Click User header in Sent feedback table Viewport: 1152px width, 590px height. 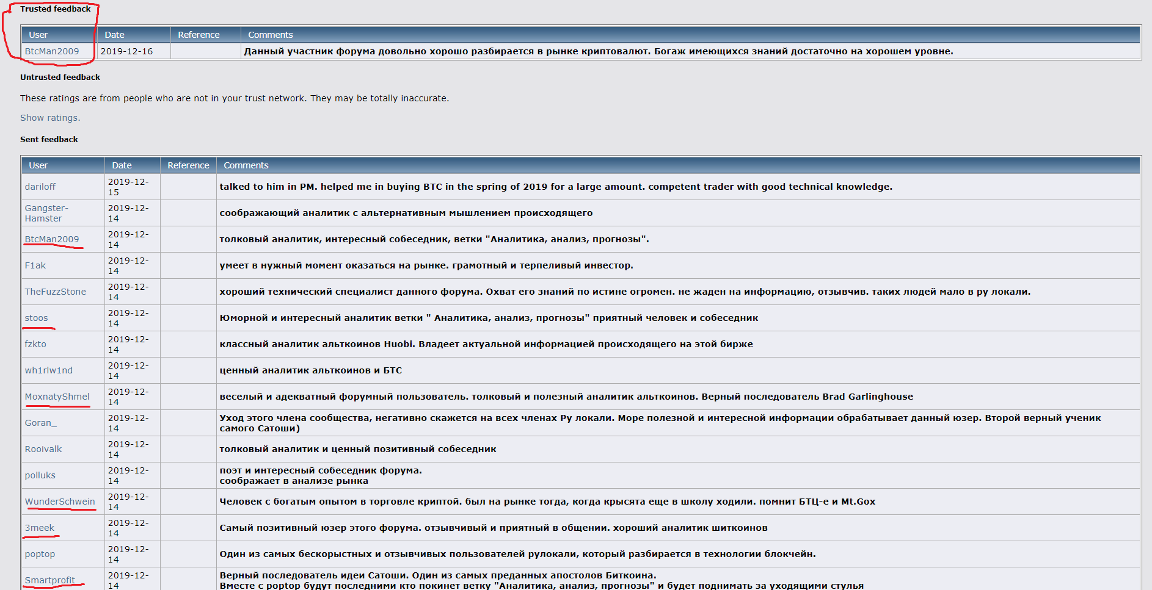point(38,165)
